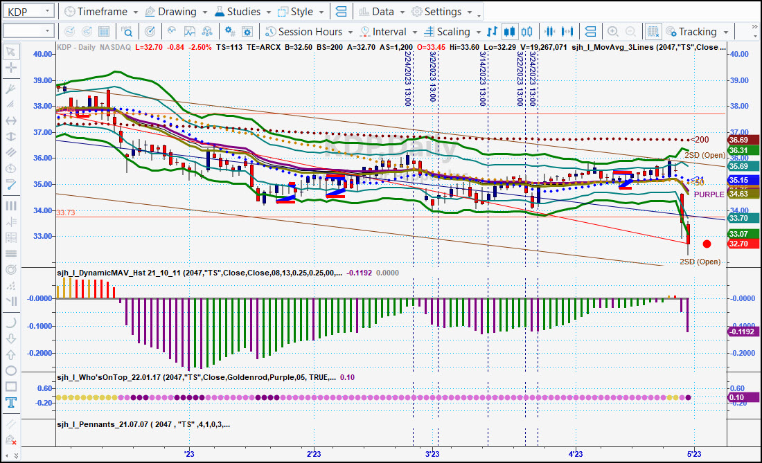
Task: Click the sjh_I_DynamicMAV_Hst study label
Action: point(200,273)
